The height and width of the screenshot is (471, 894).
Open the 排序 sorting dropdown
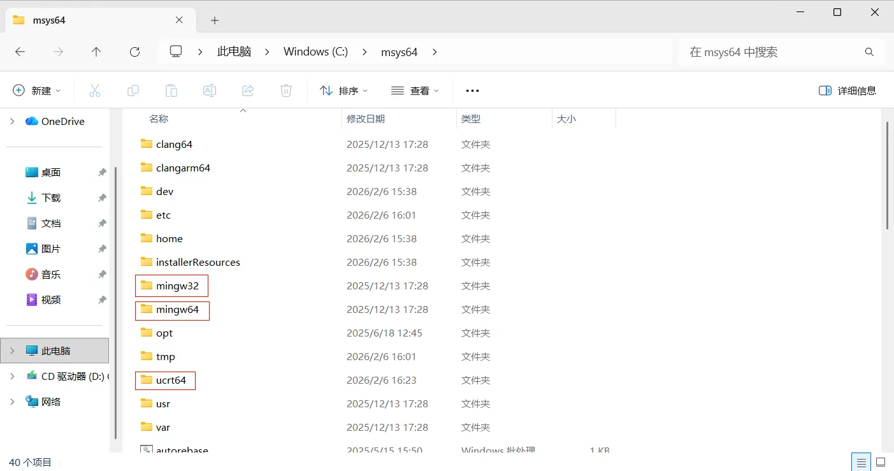coord(343,90)
